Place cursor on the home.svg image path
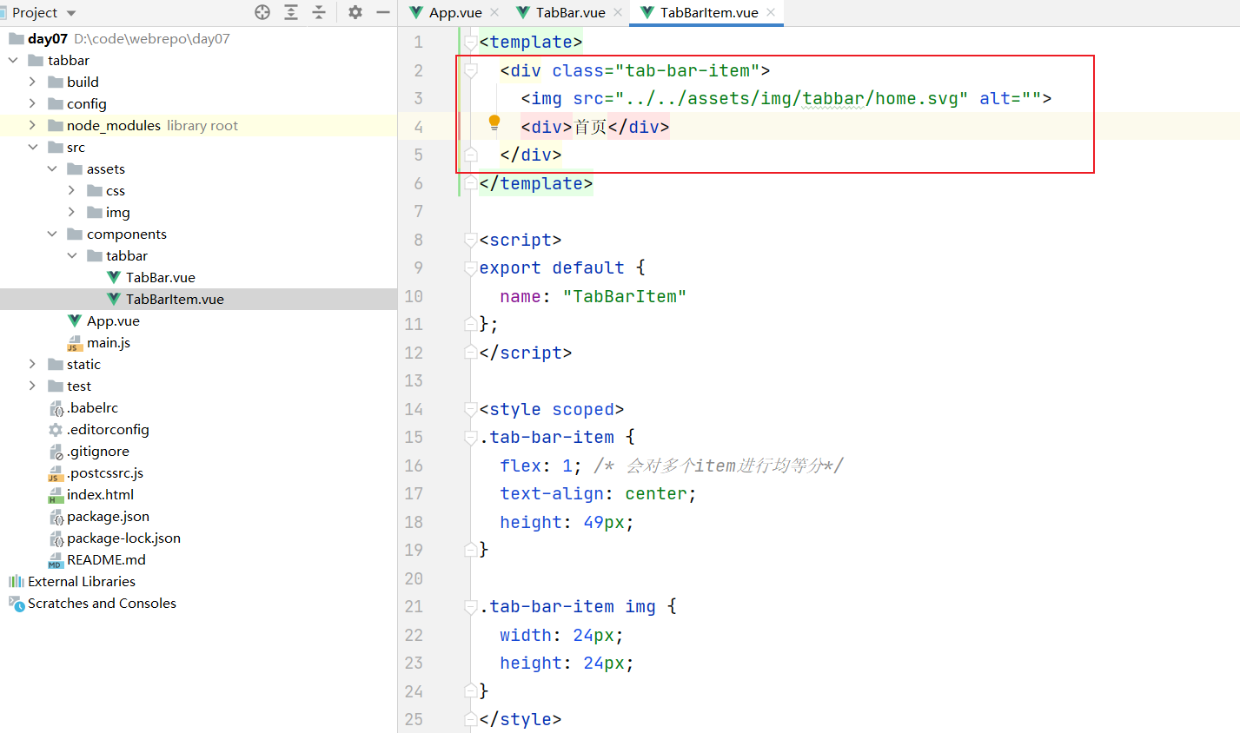Image resolution: width=1240 pixels, height=733 pixels. (x=792, y=98)
